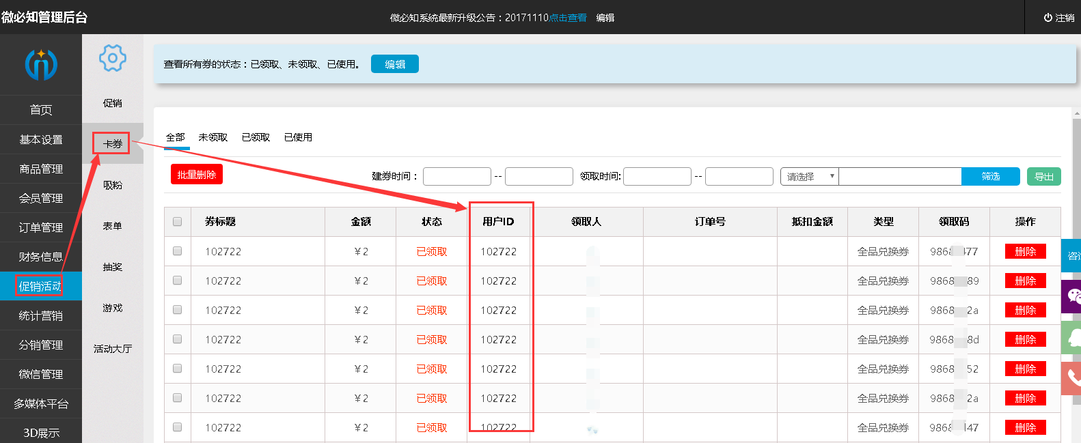The image size is (1081, 443).
Task: Click the red phone floating icon
Action: [1072, 377]
